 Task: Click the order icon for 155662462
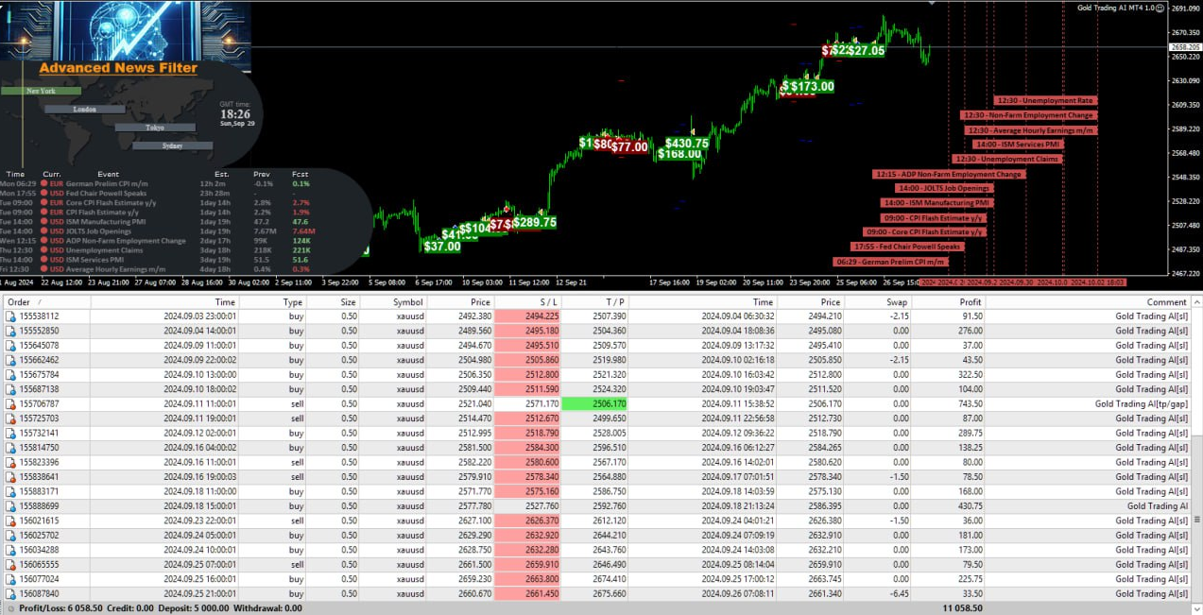tap(11, 360)
